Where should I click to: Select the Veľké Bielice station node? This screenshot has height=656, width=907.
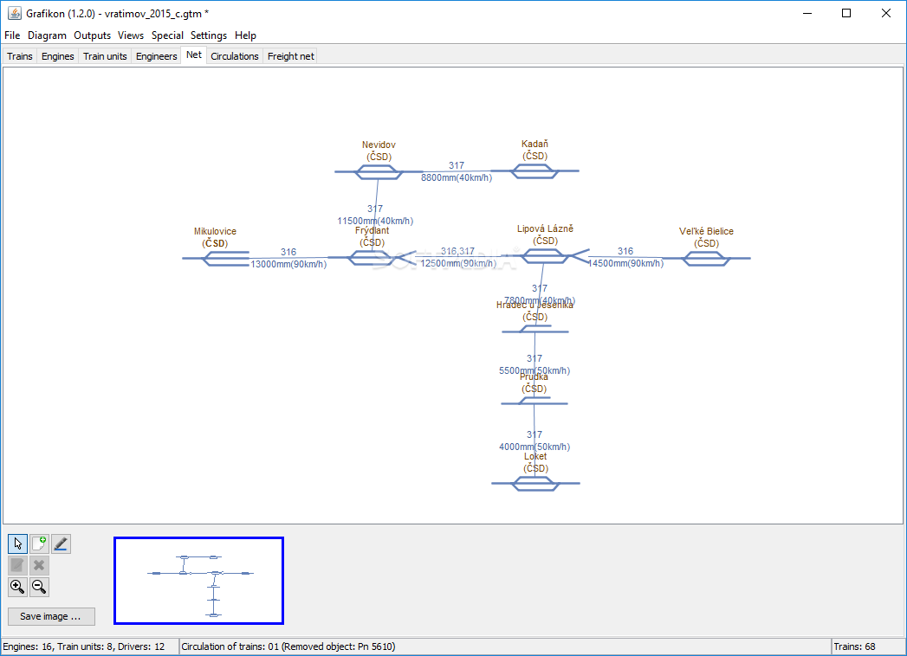click(706, 259)
